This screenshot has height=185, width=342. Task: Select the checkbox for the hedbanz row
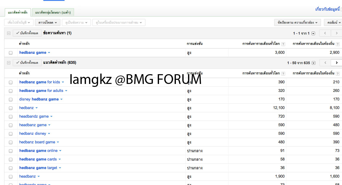(x=11, y=108)
